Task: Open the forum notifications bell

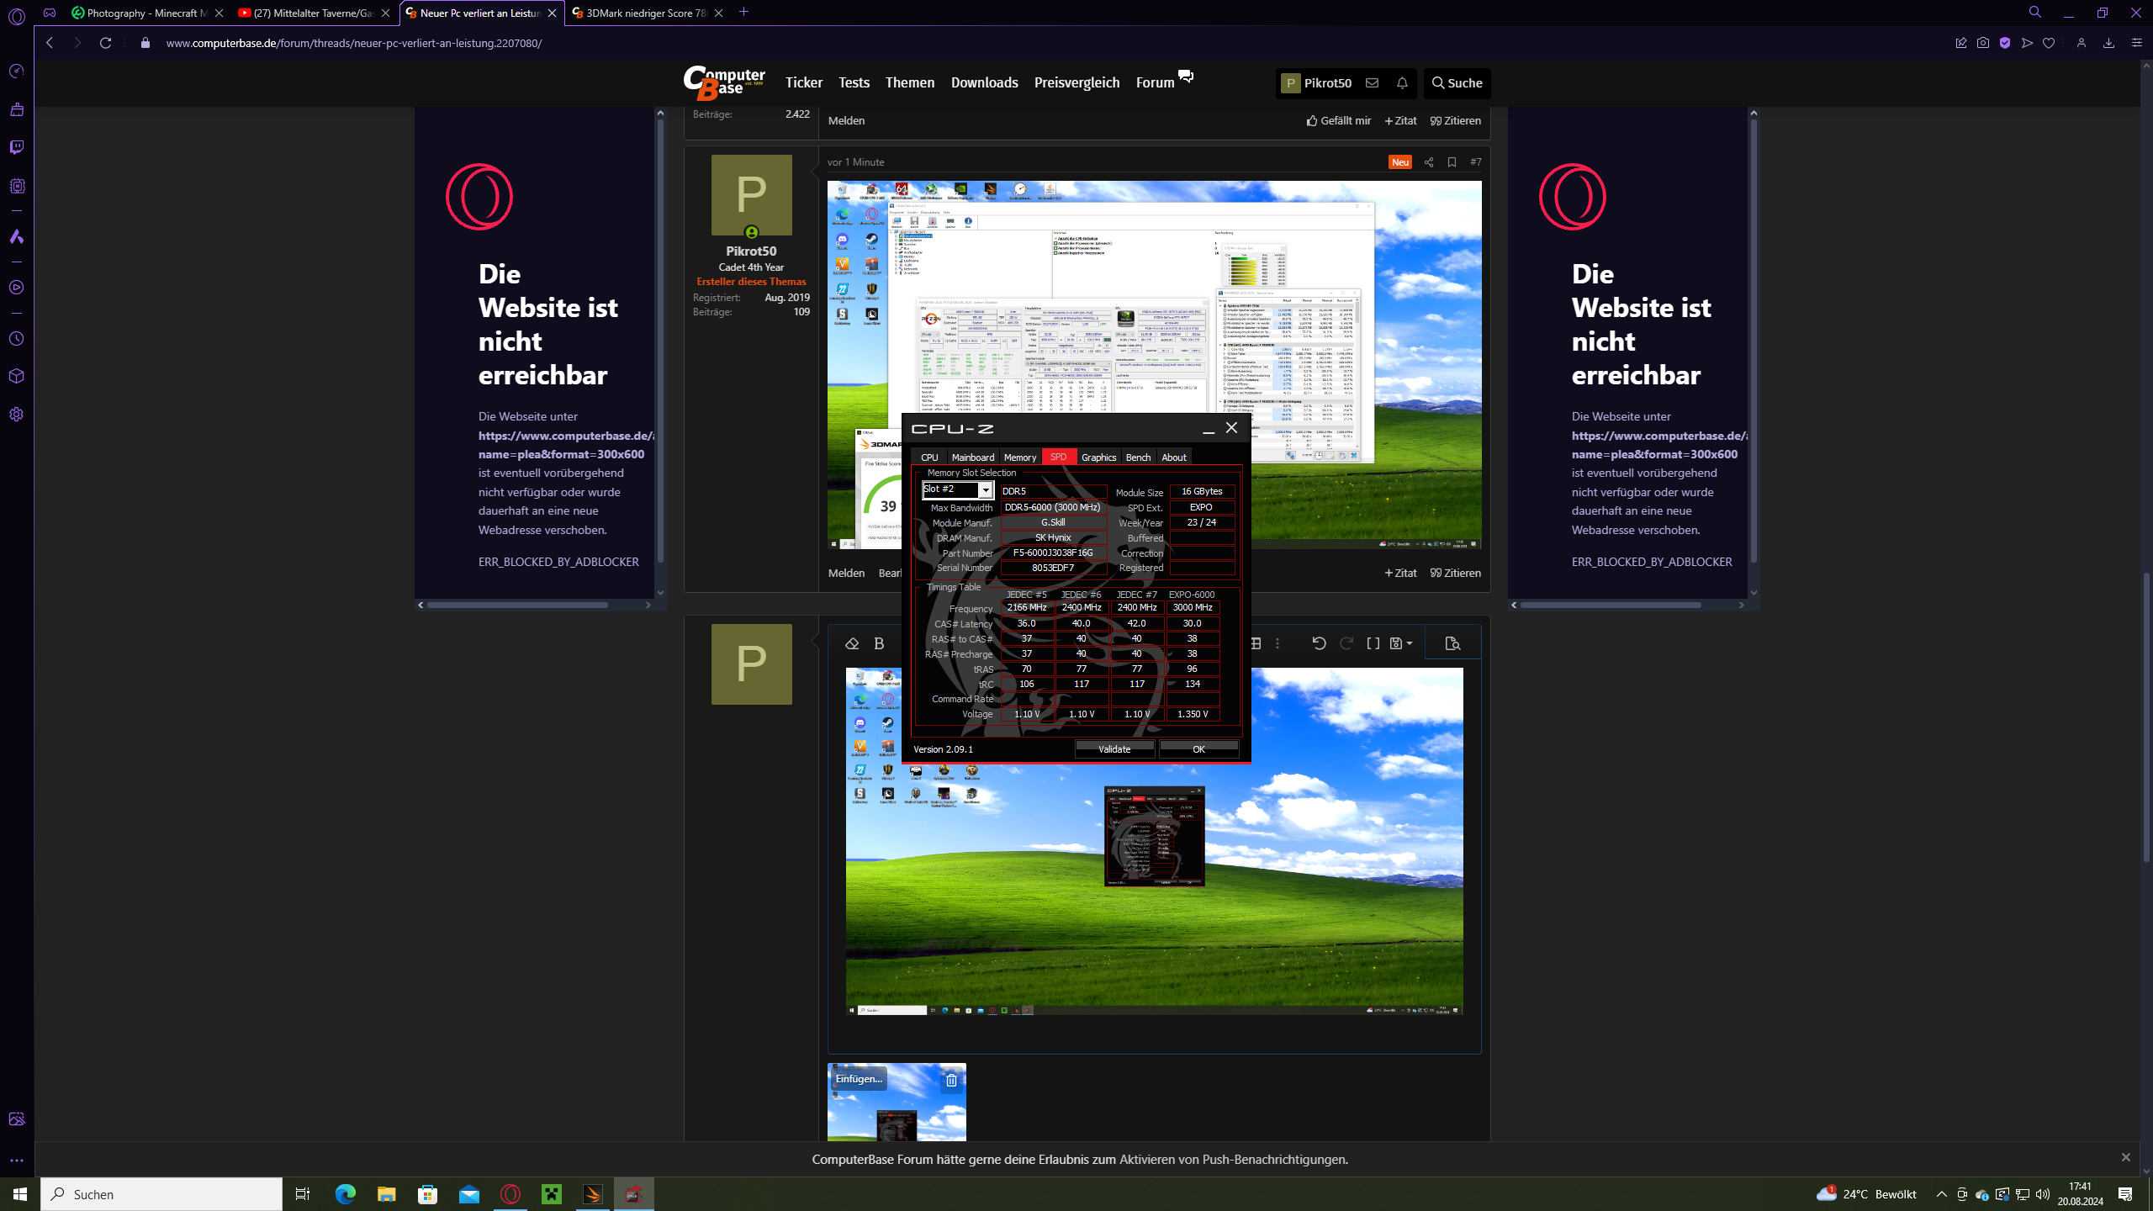Action: [x=1402, y=82]
